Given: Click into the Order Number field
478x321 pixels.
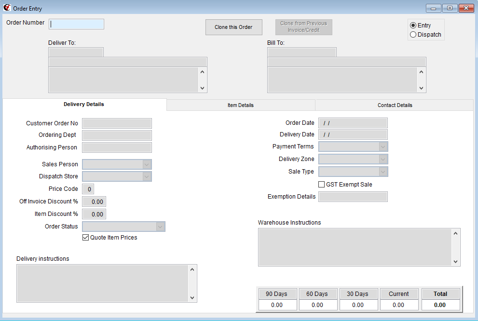Looking at the screenshot, I should click(x=77, y=24).
